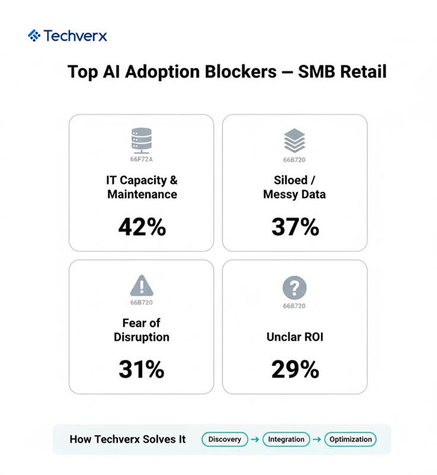Select the Integration step pill

286,440
